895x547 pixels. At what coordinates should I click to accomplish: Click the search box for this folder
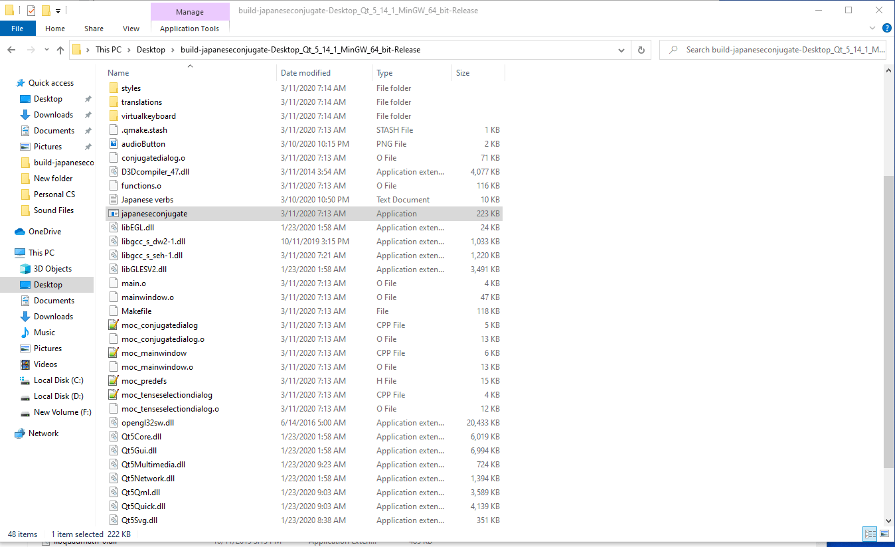(773, 50)
